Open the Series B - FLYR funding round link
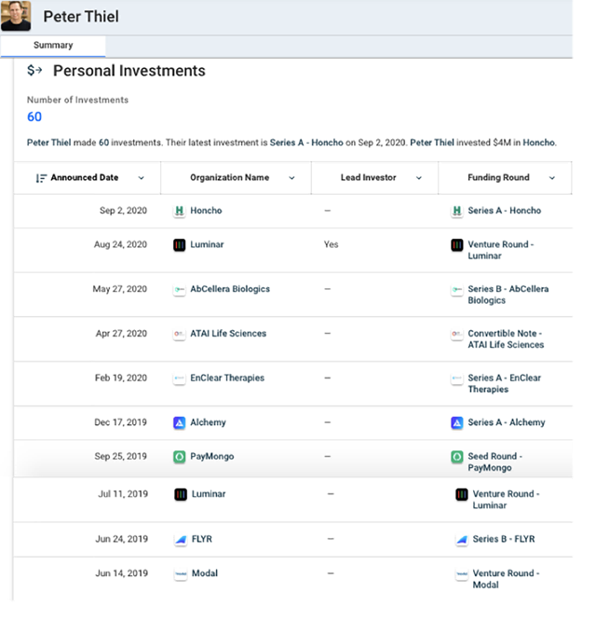This screenshot has height=620, width=596. click(x=504, y=539)
